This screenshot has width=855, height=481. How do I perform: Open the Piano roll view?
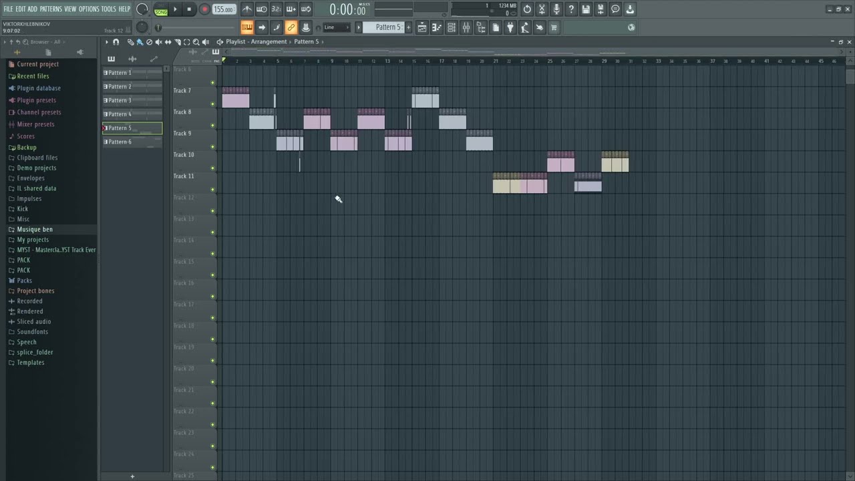click(x=437, y=27)
